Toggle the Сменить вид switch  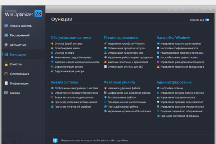click(207, 20)
